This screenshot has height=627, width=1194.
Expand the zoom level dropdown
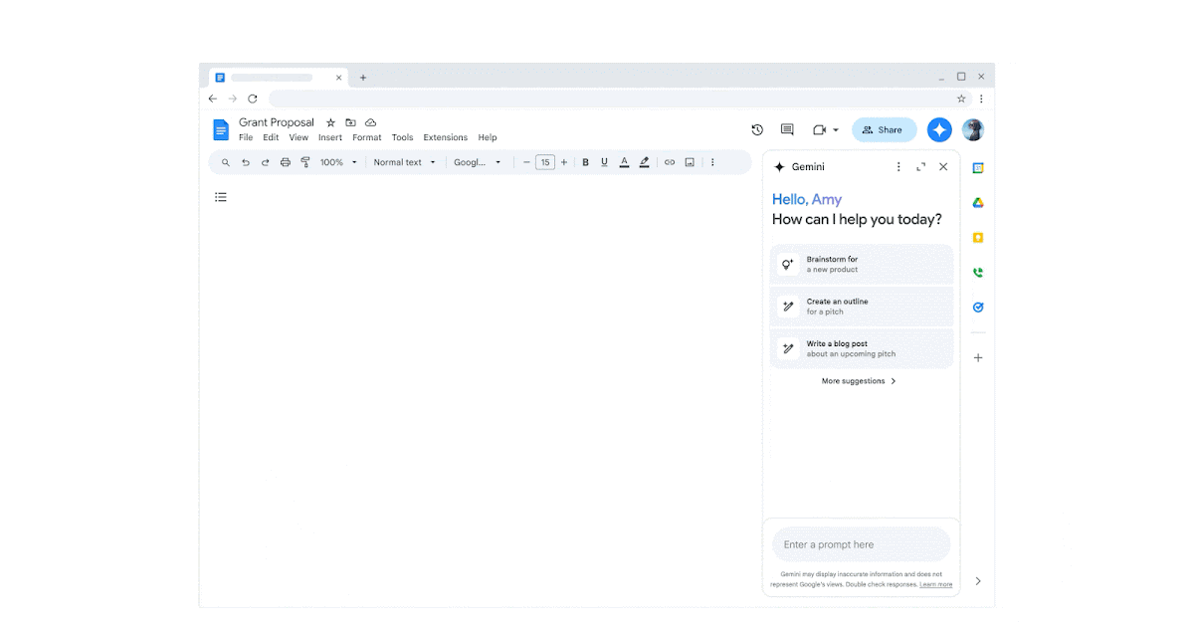336,162
